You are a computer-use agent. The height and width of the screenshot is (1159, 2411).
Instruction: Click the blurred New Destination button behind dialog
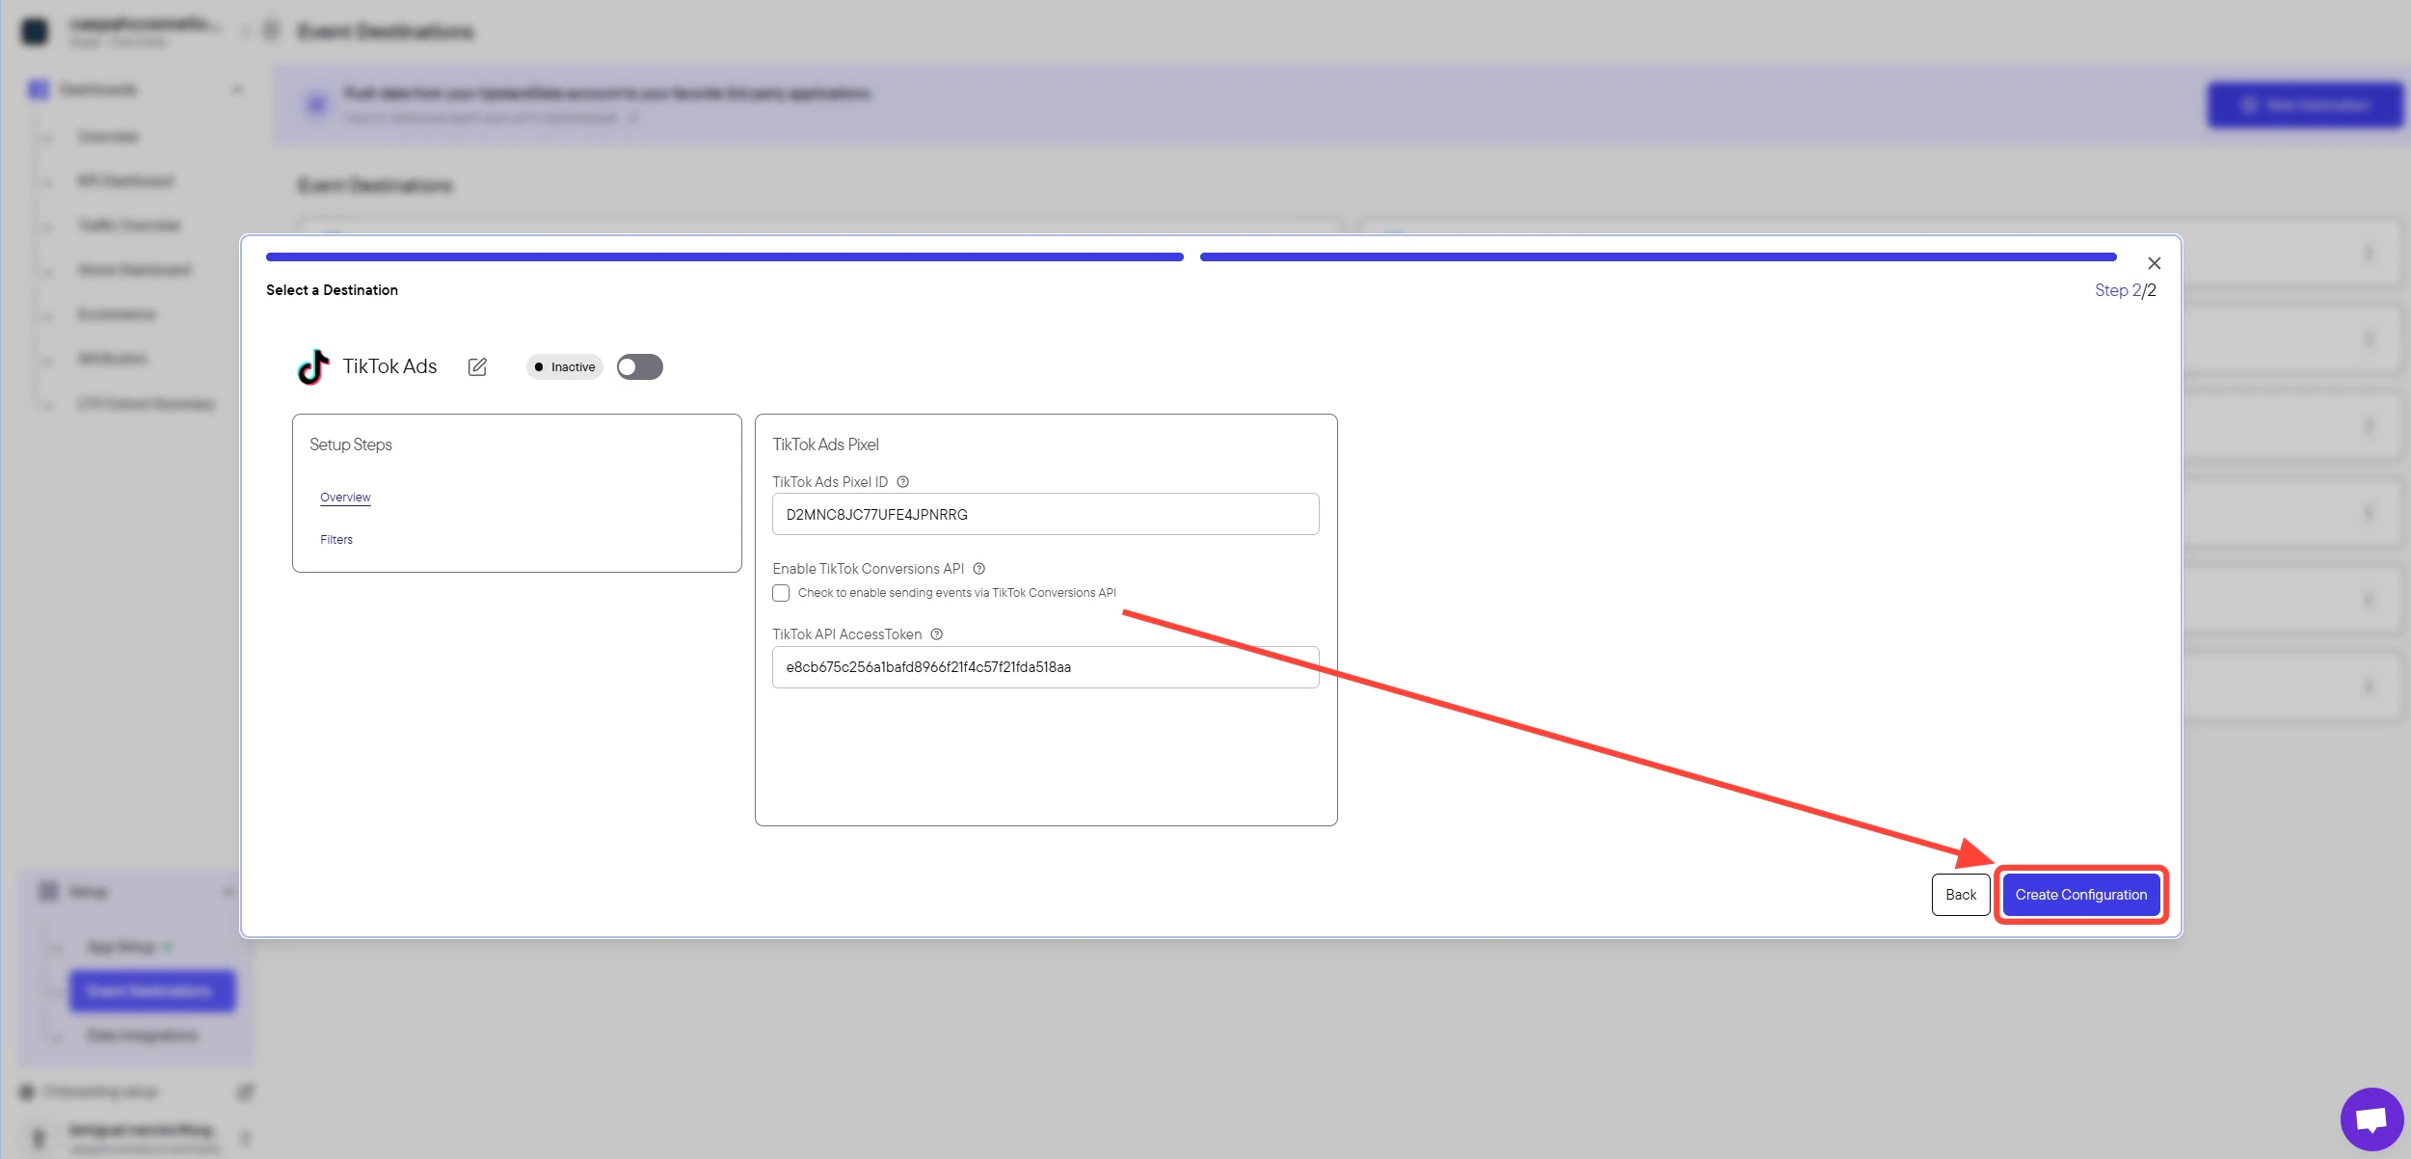(2305, 104)
